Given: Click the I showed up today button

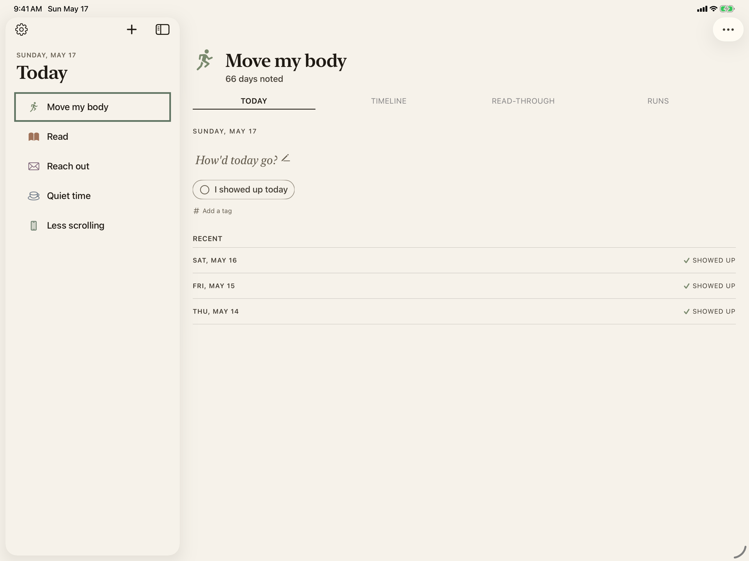Looking at the screenshot, I should (x=243, y=190).
